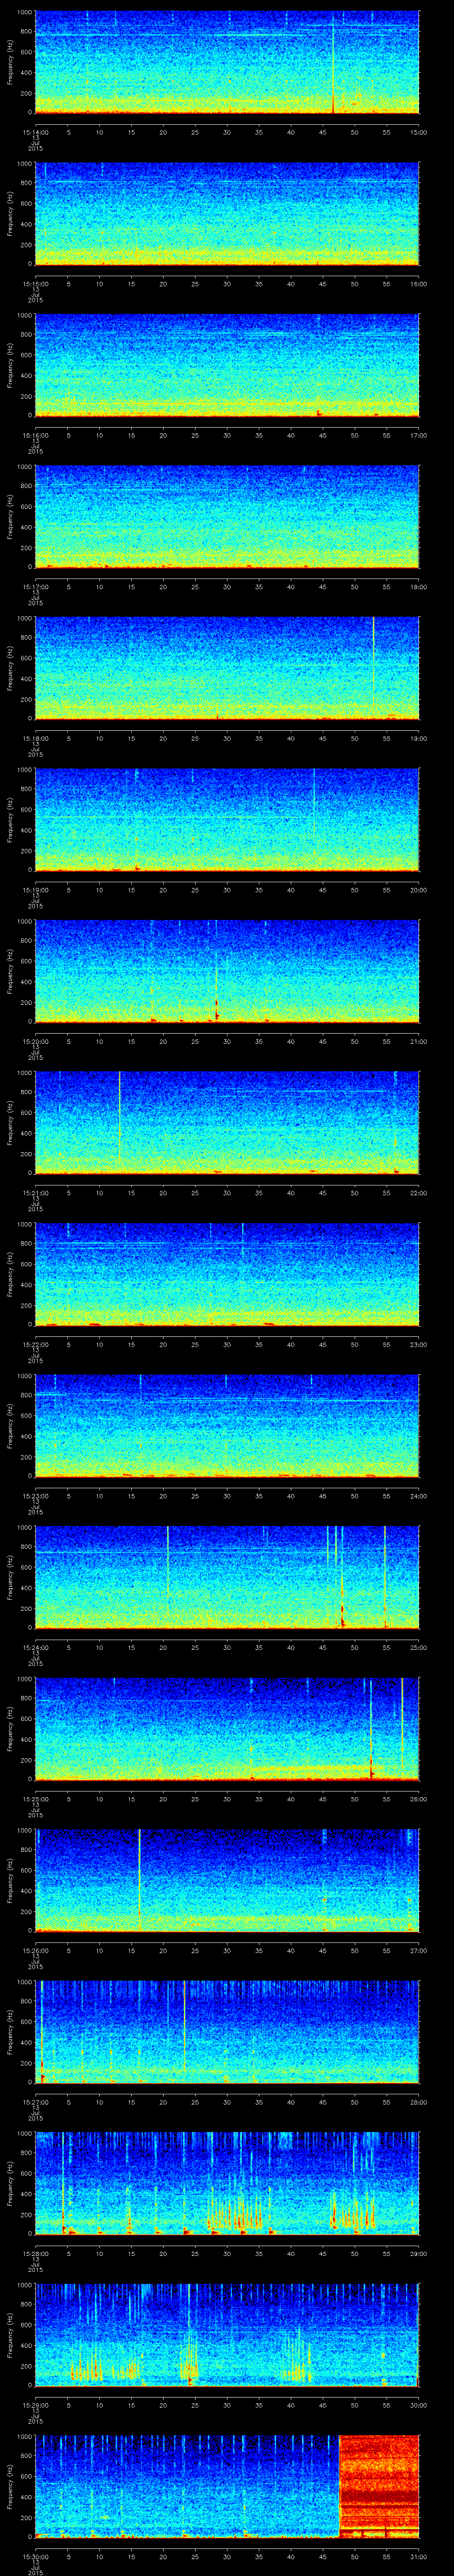Click the 15:14:00 start time label

pyautogui.click(x=35, y=131)
